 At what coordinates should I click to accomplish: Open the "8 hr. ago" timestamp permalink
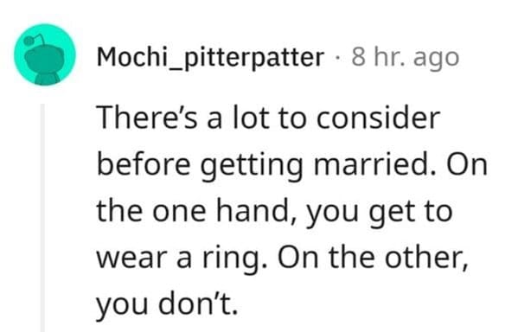coord(406,58)
